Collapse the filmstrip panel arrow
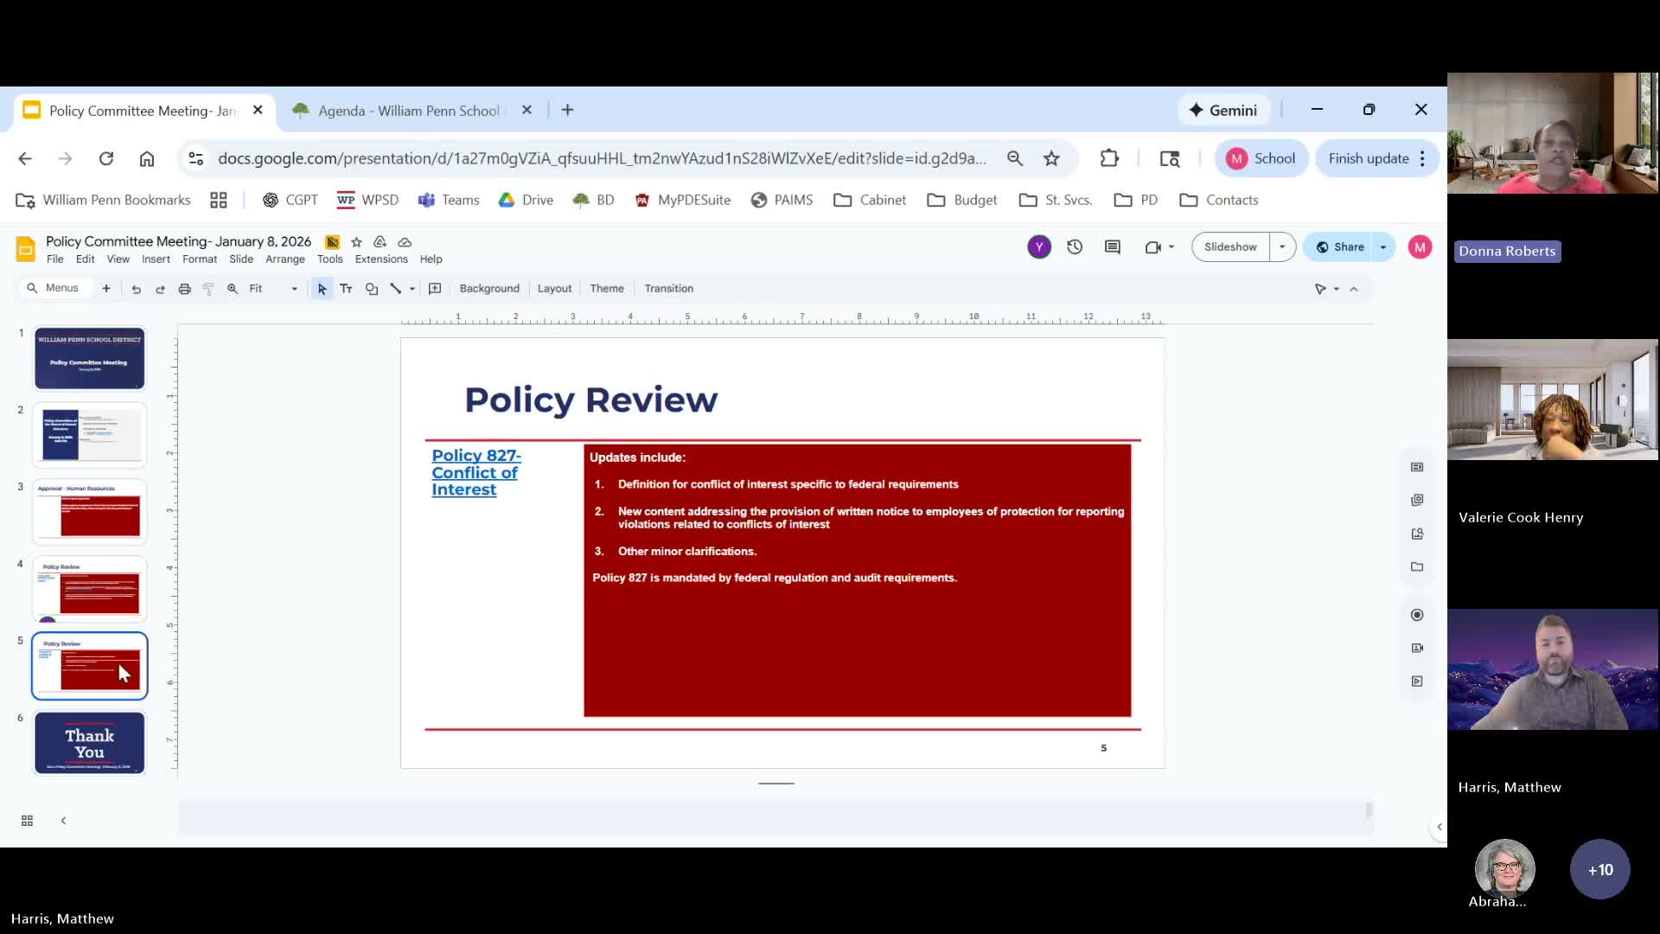The image size is (1660, 934). (63, 821)
